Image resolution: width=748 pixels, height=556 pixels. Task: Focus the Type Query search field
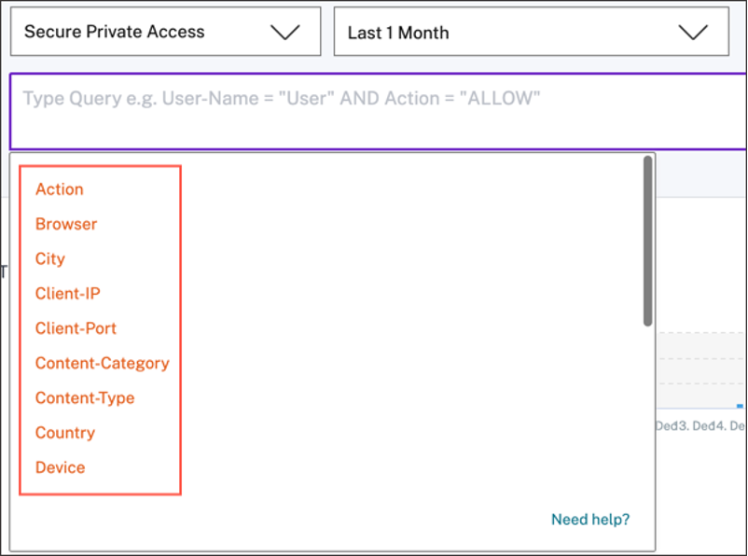pos(373,110)
